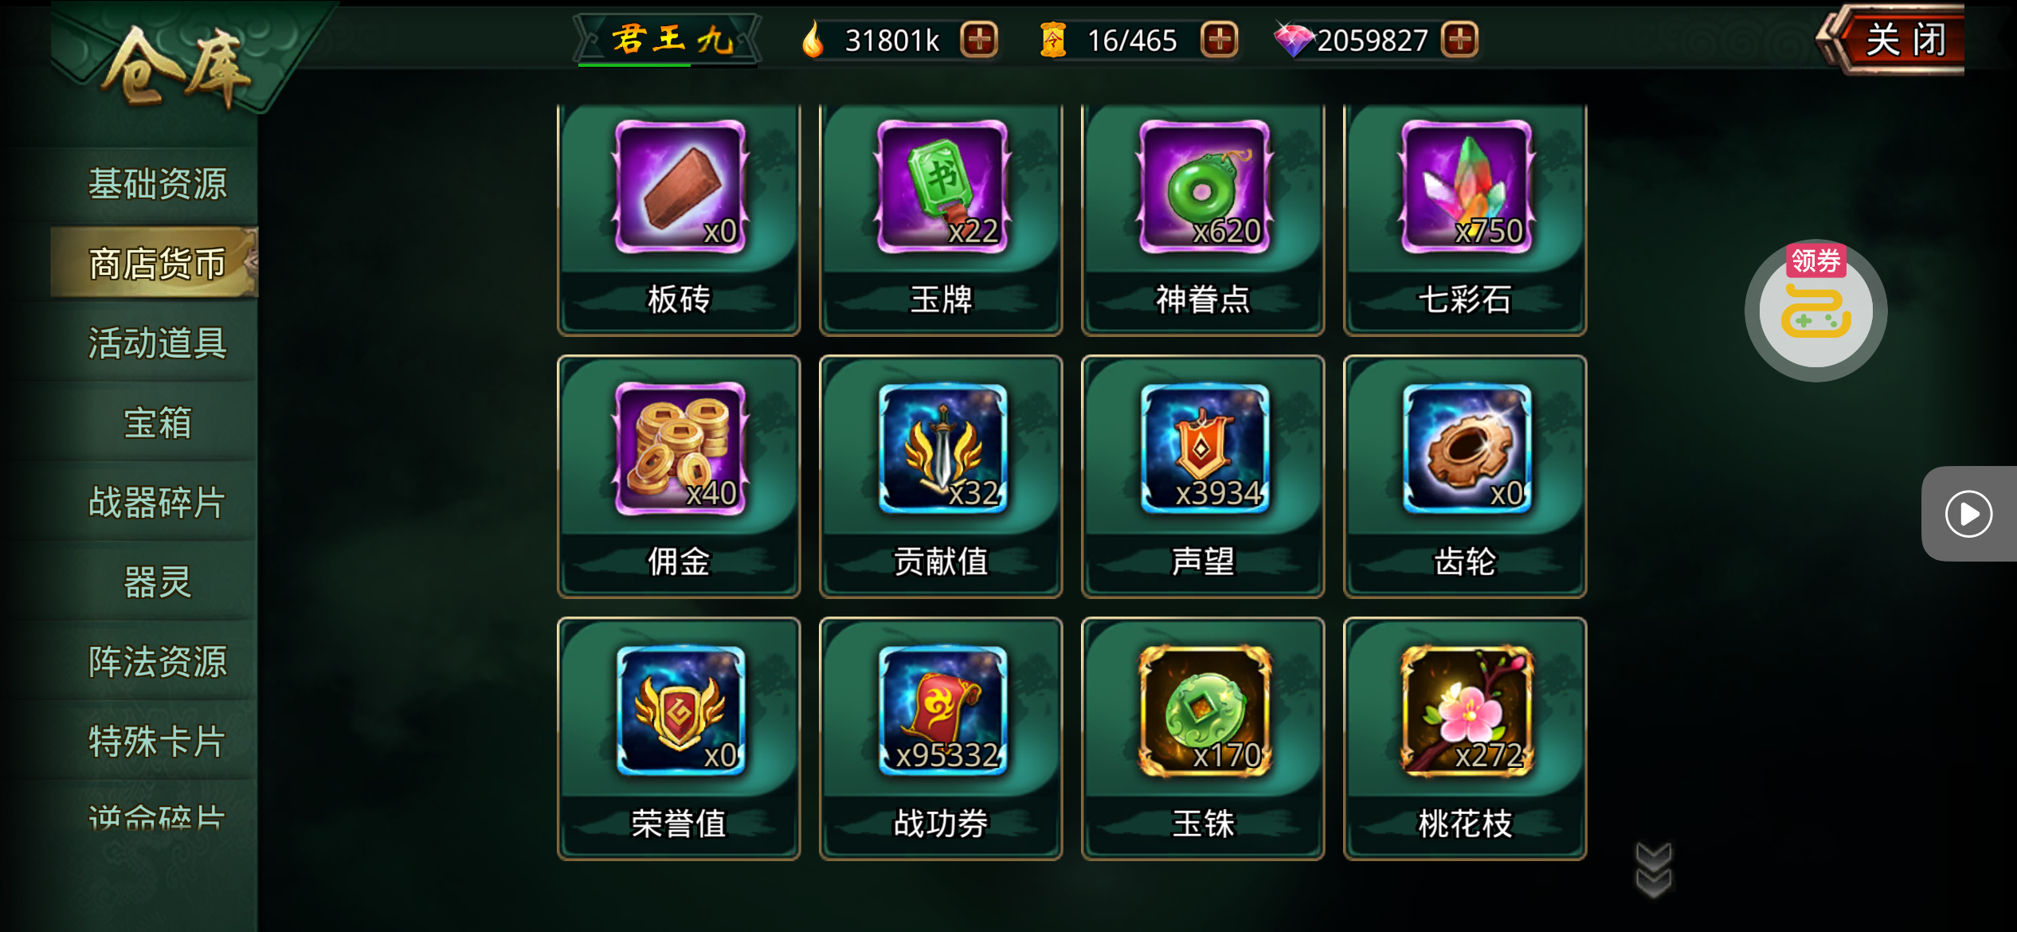
Task: Tap the 贡献值 winged sword icon
Action: coord(942,449)
